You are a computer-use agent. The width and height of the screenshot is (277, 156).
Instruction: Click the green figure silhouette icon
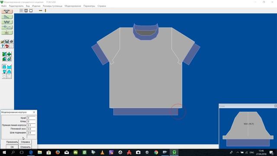[x=9, y=59]
